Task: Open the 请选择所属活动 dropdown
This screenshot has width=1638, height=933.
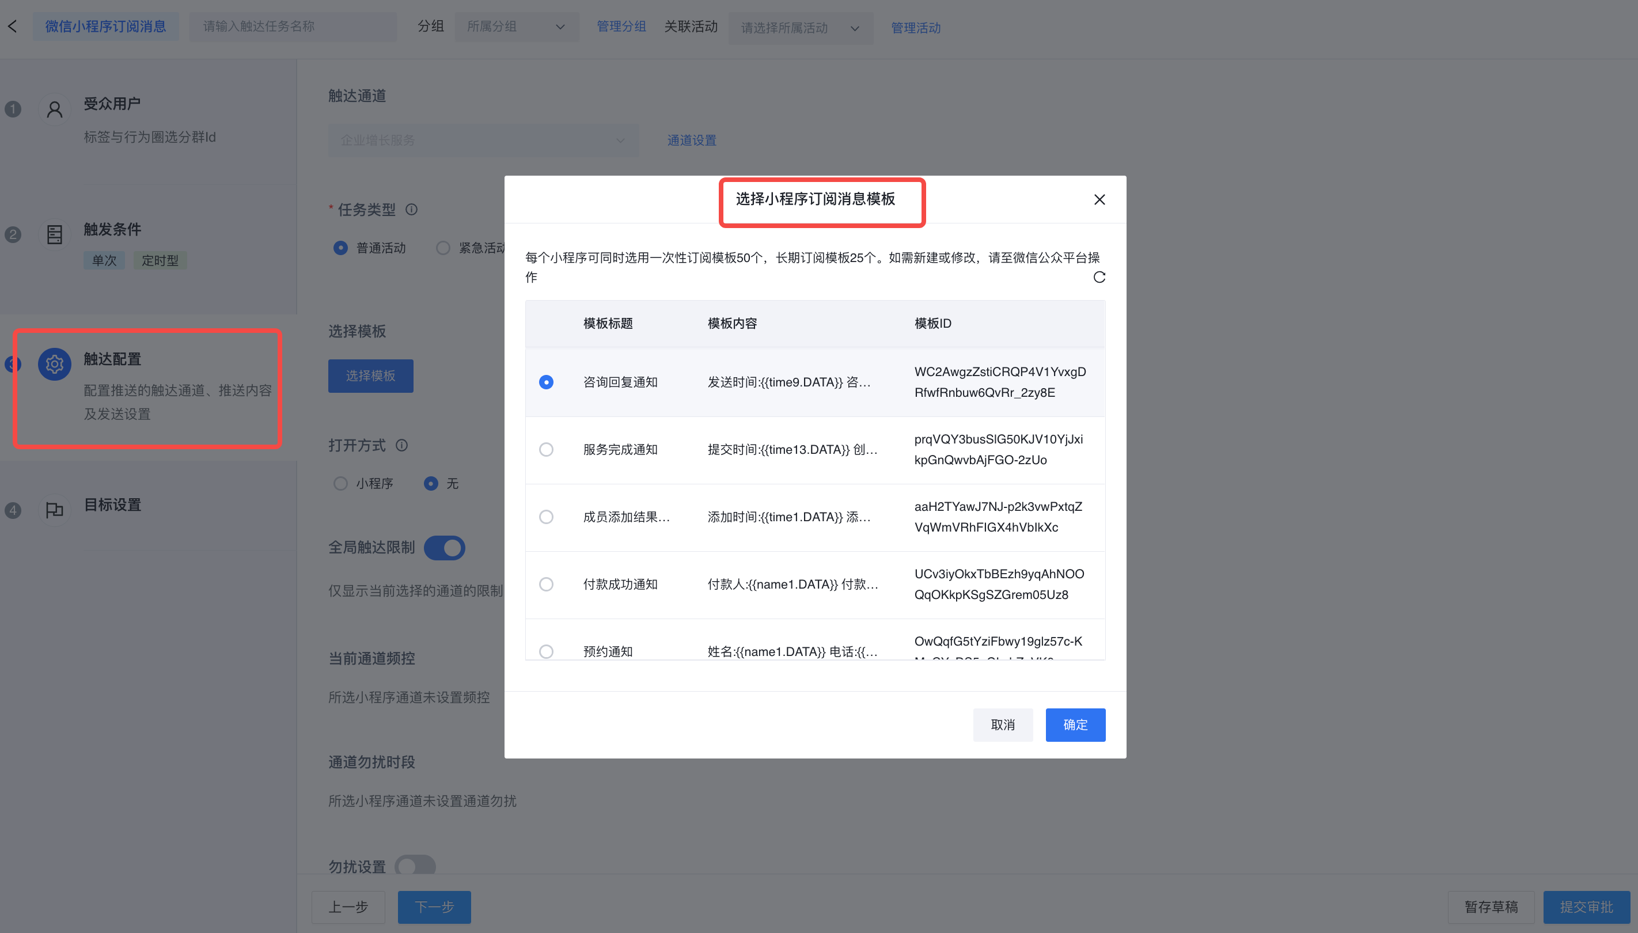Action: pyautogui.click(x=799, y=28)
